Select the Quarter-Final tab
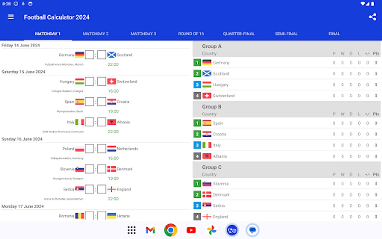 click(x=239, y=34)
